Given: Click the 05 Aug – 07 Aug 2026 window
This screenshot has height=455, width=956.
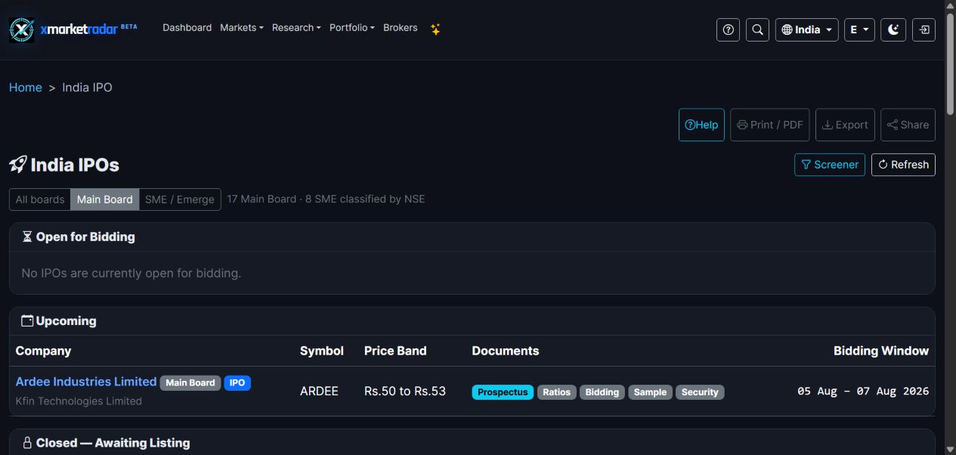Looking at the screenshot, I should 863,392.
